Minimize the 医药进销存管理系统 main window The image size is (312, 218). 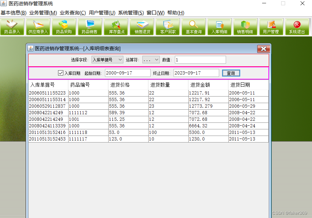tap(264, 3)
